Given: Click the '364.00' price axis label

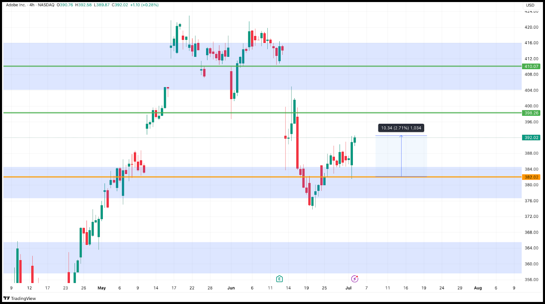Looking at the screenshot, I should [x=531, y=248].
